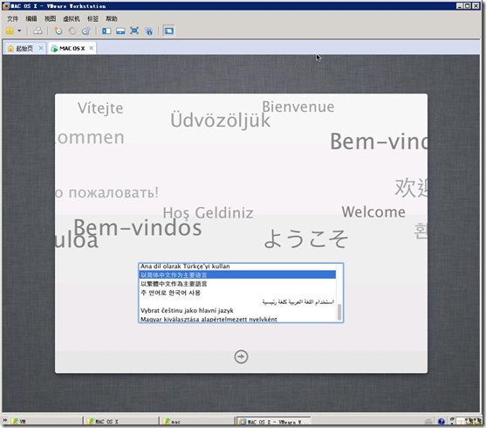The image size is (486, 428).
Task: Open the 虚拟机 menu
Action: click(x=72, y=18)
